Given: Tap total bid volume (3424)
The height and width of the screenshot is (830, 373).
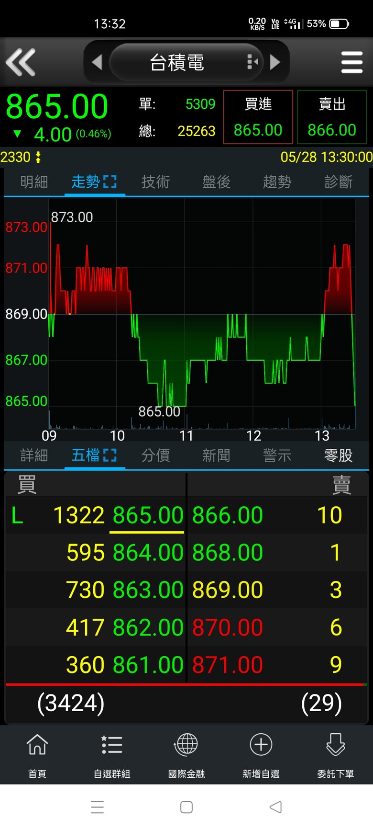Looking at the screenshot, I should click(x=71, y=703).
